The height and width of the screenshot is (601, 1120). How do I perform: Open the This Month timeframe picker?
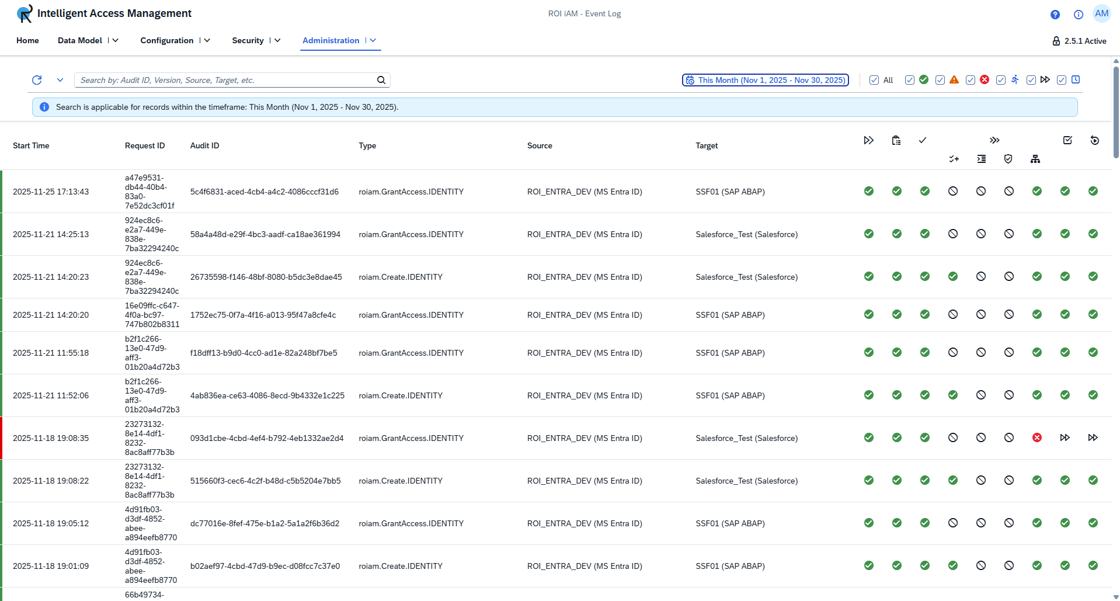(x=766, y=80)
